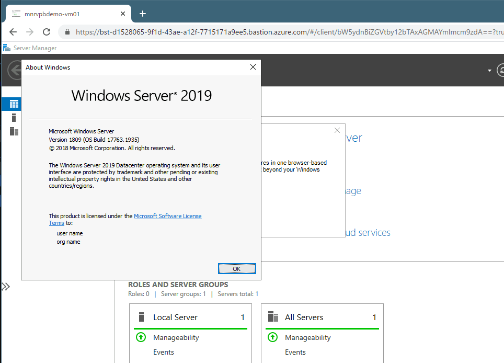The image size is (504, 363).
Task: Click 'Servers total: 1' summary text
Action: point(238,294)
